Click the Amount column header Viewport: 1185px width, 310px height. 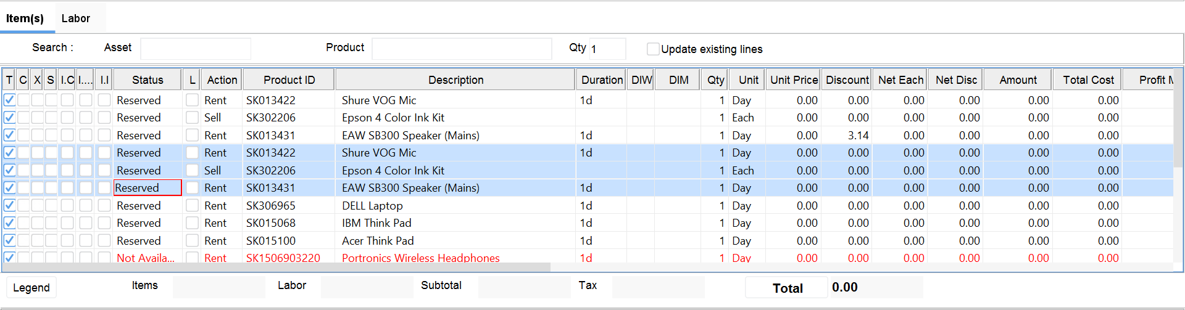[1018, 80]
